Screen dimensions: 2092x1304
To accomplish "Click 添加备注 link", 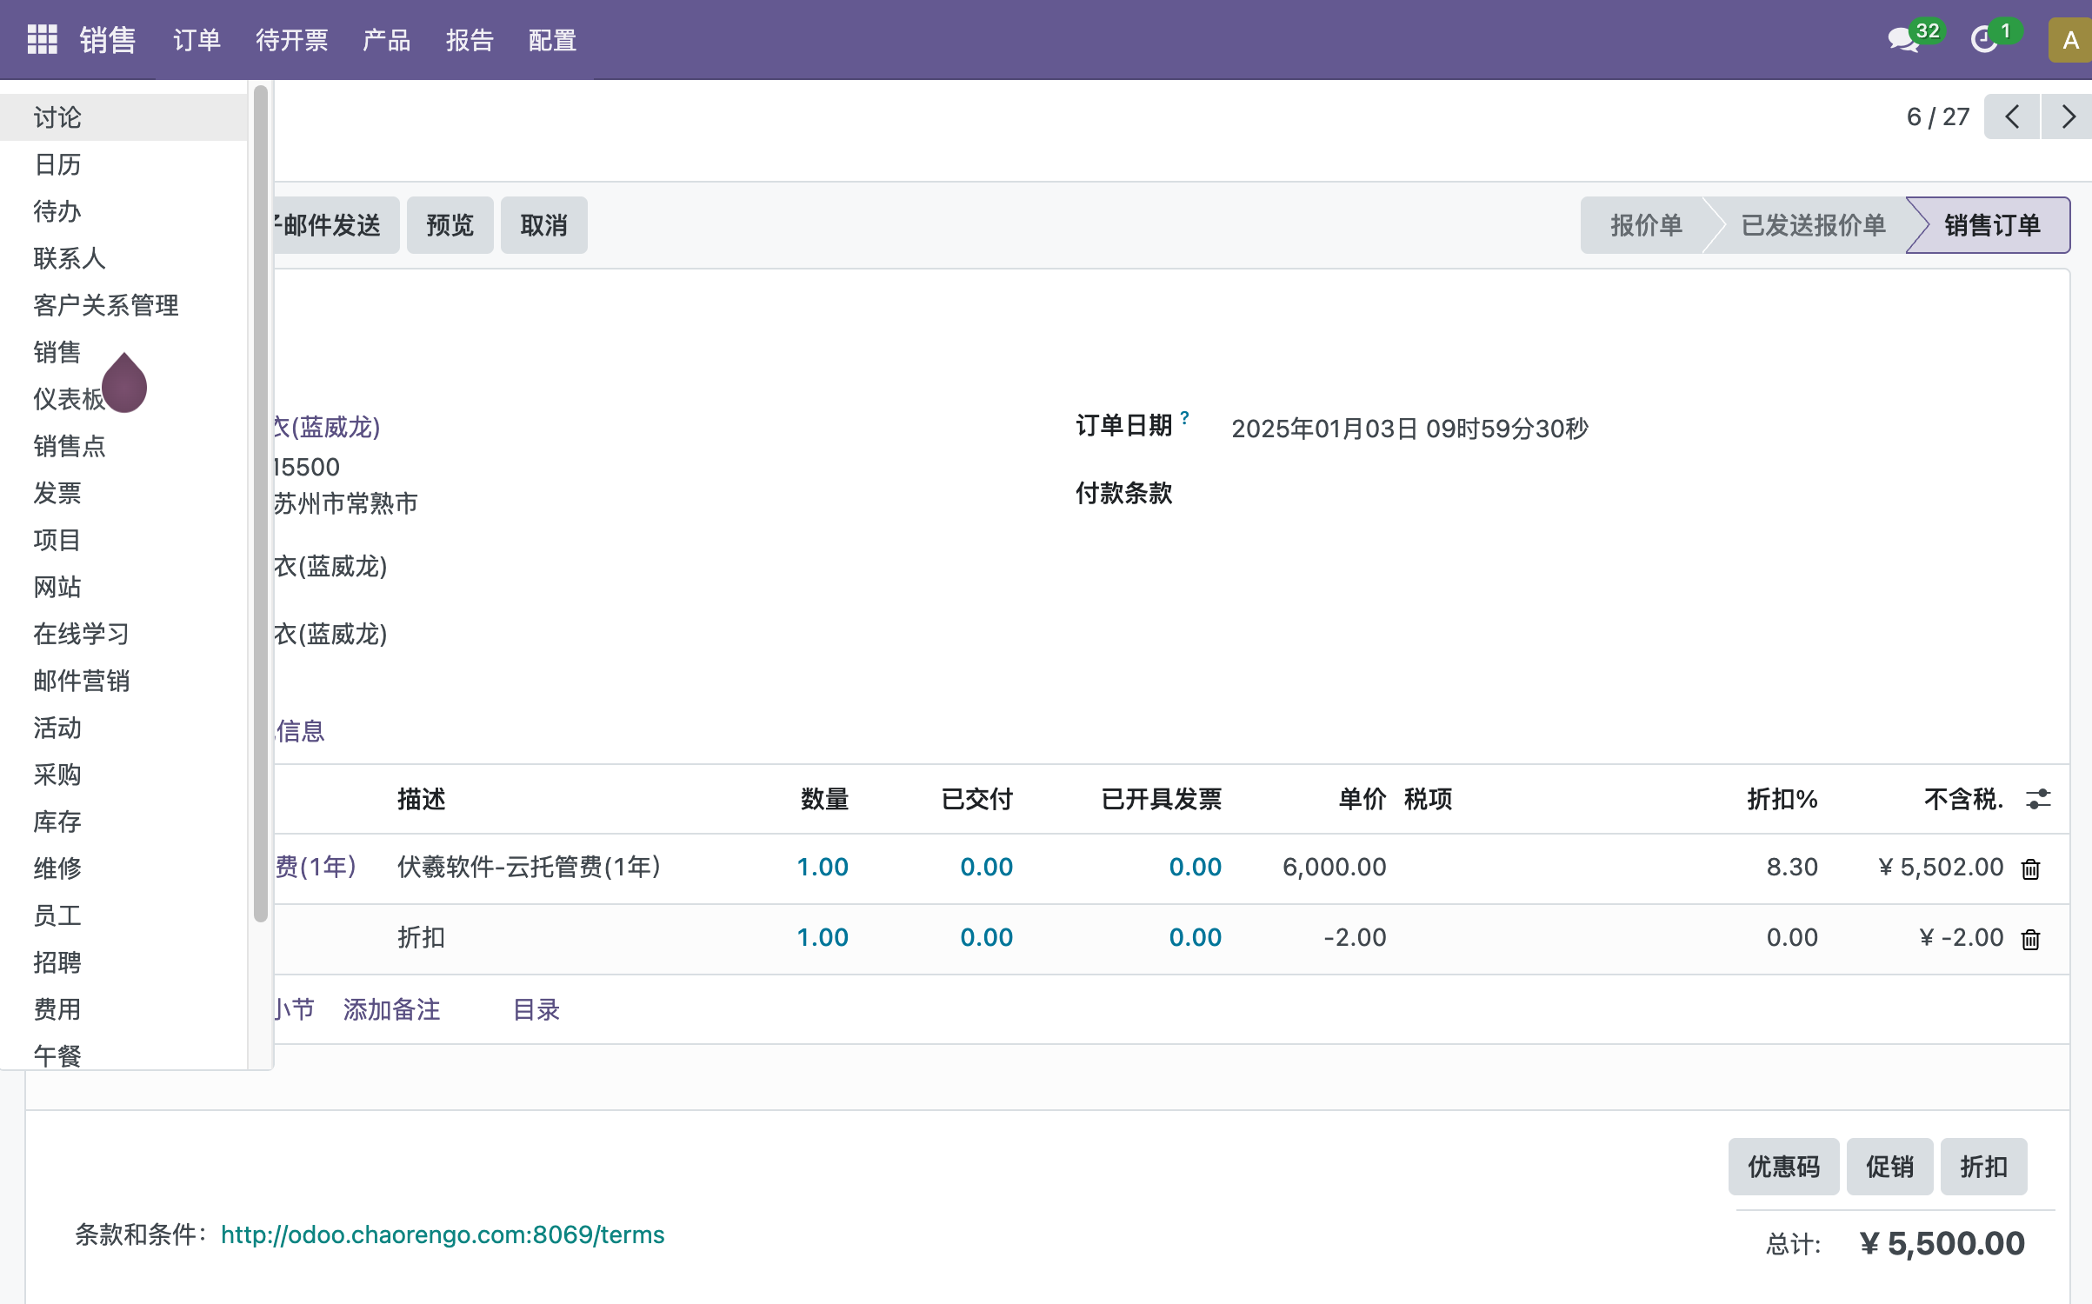I will (x=391, y=1009).
